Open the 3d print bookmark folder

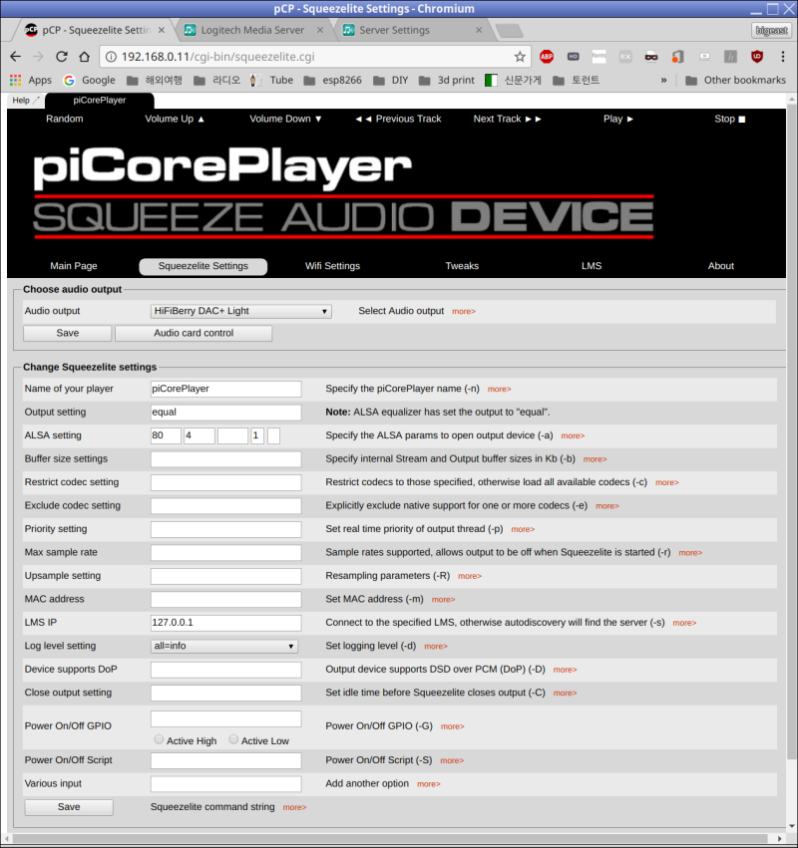447,80
